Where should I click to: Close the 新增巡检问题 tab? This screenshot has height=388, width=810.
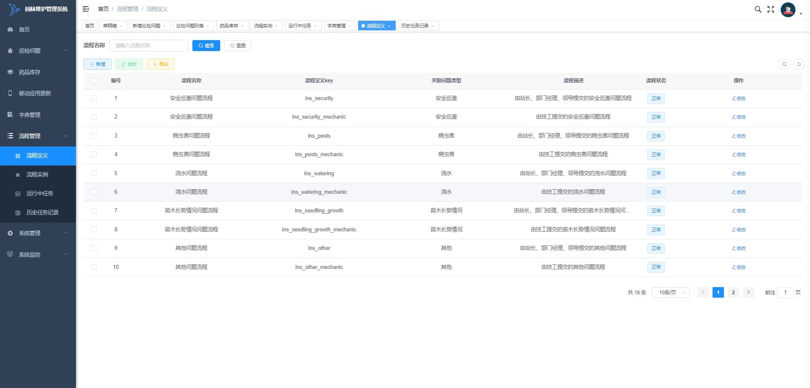click(164, 26)
